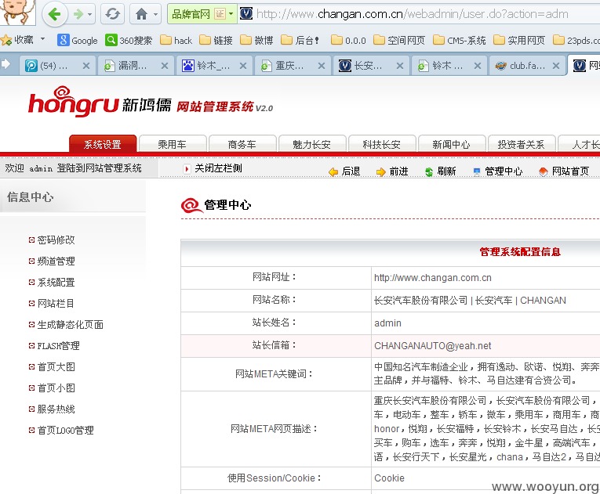Close the club.fa browser tab
The height and width of the screenshot is (494, 600).
pyautogui.click(x=556, y=66)
